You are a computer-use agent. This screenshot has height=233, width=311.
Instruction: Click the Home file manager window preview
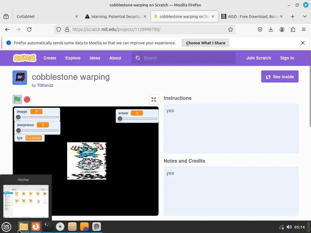pos(26,201)
